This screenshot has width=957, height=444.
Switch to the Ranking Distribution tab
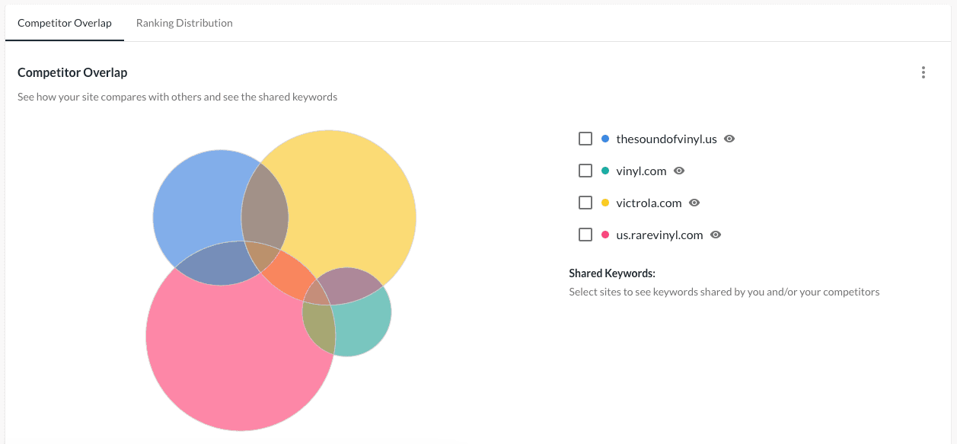(x=183, y=23)
